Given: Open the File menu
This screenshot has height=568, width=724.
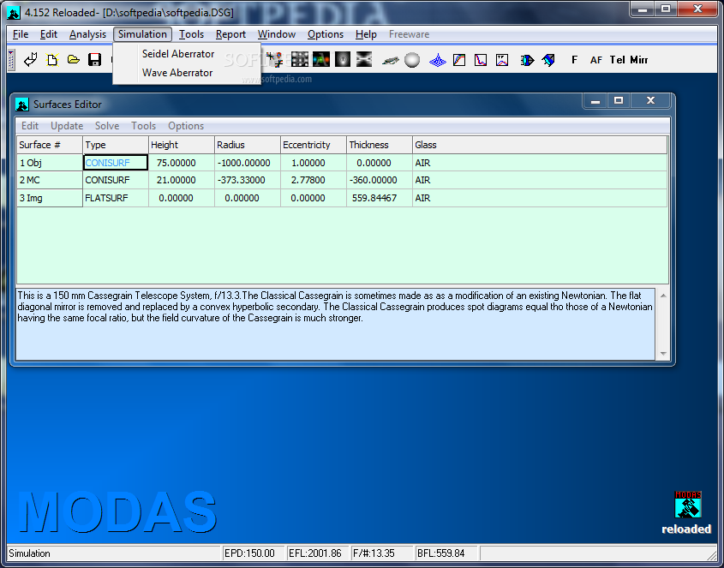Looking at the screenshot, I should point(21,34).
